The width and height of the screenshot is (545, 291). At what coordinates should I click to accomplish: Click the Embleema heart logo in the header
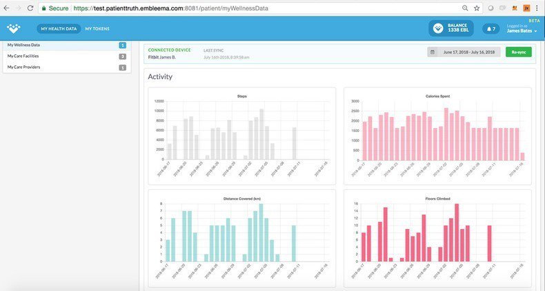[x=14, y=28]
